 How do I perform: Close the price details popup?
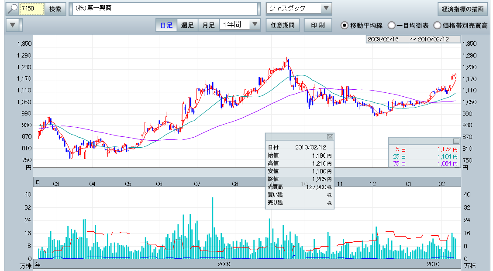pyautogui.click(x=330, y=136)
